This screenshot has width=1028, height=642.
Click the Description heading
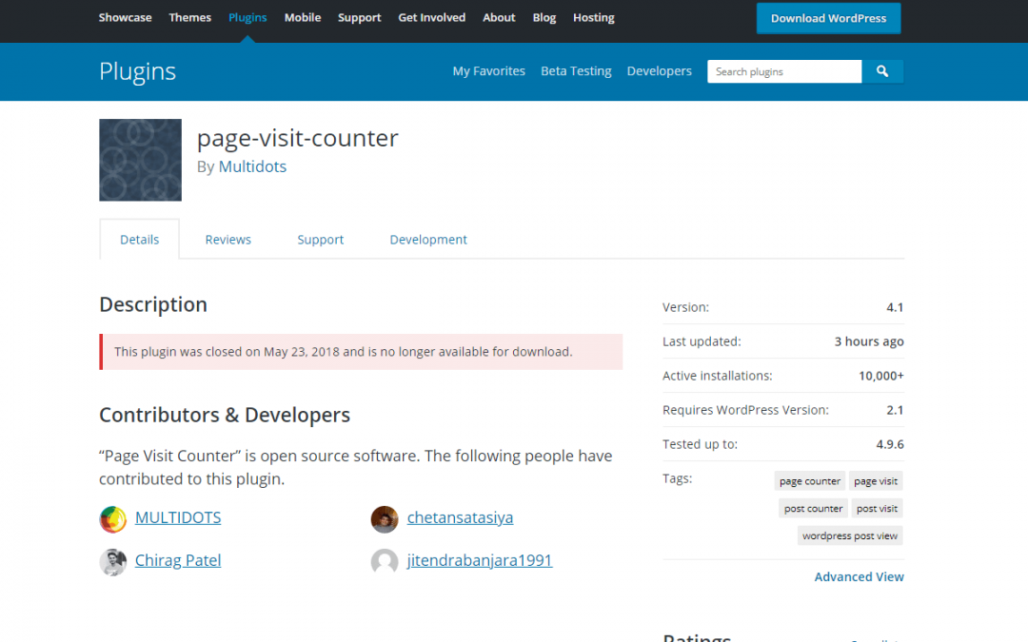153,304
